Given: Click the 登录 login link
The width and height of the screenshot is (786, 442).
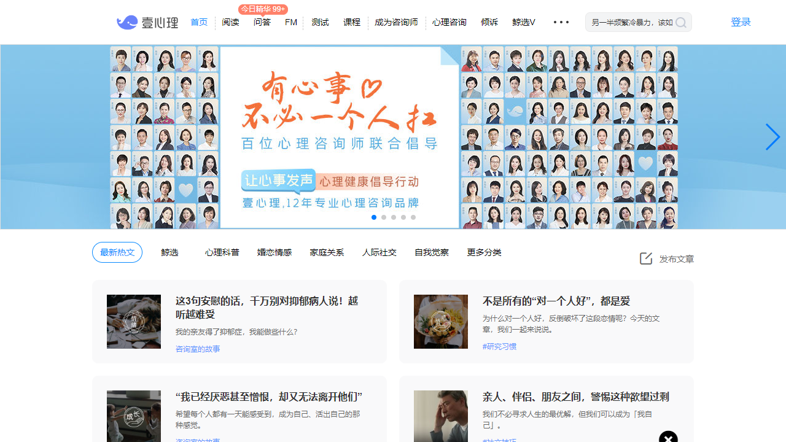Looking at the screenshot, I should (x=741, y=22).
